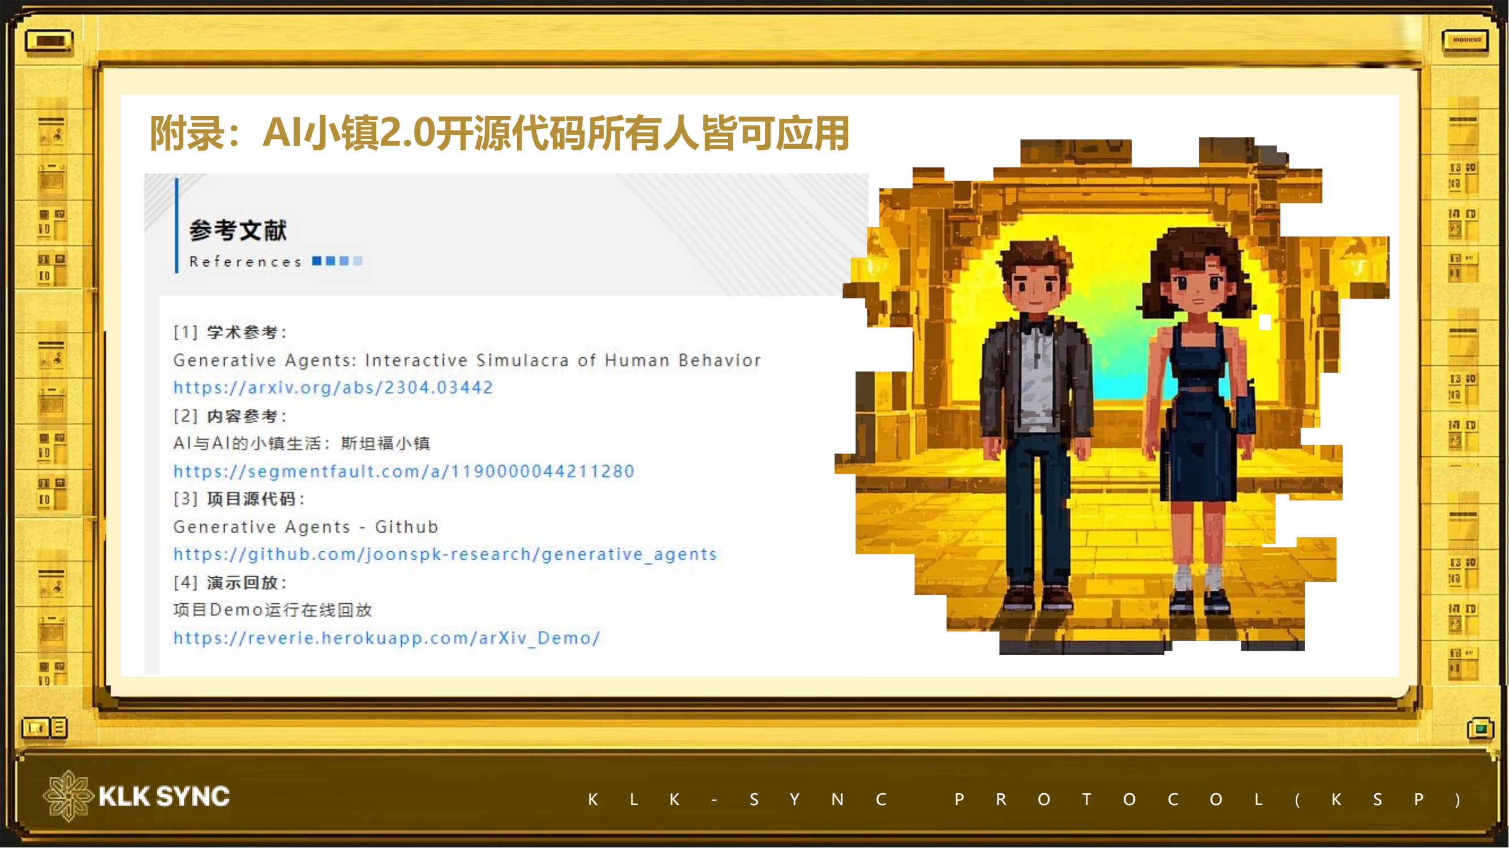Viewport: 1509px width, 848px height.
Task: Click the KLK SYNC flower logo
Action: [x=68, y=796]
